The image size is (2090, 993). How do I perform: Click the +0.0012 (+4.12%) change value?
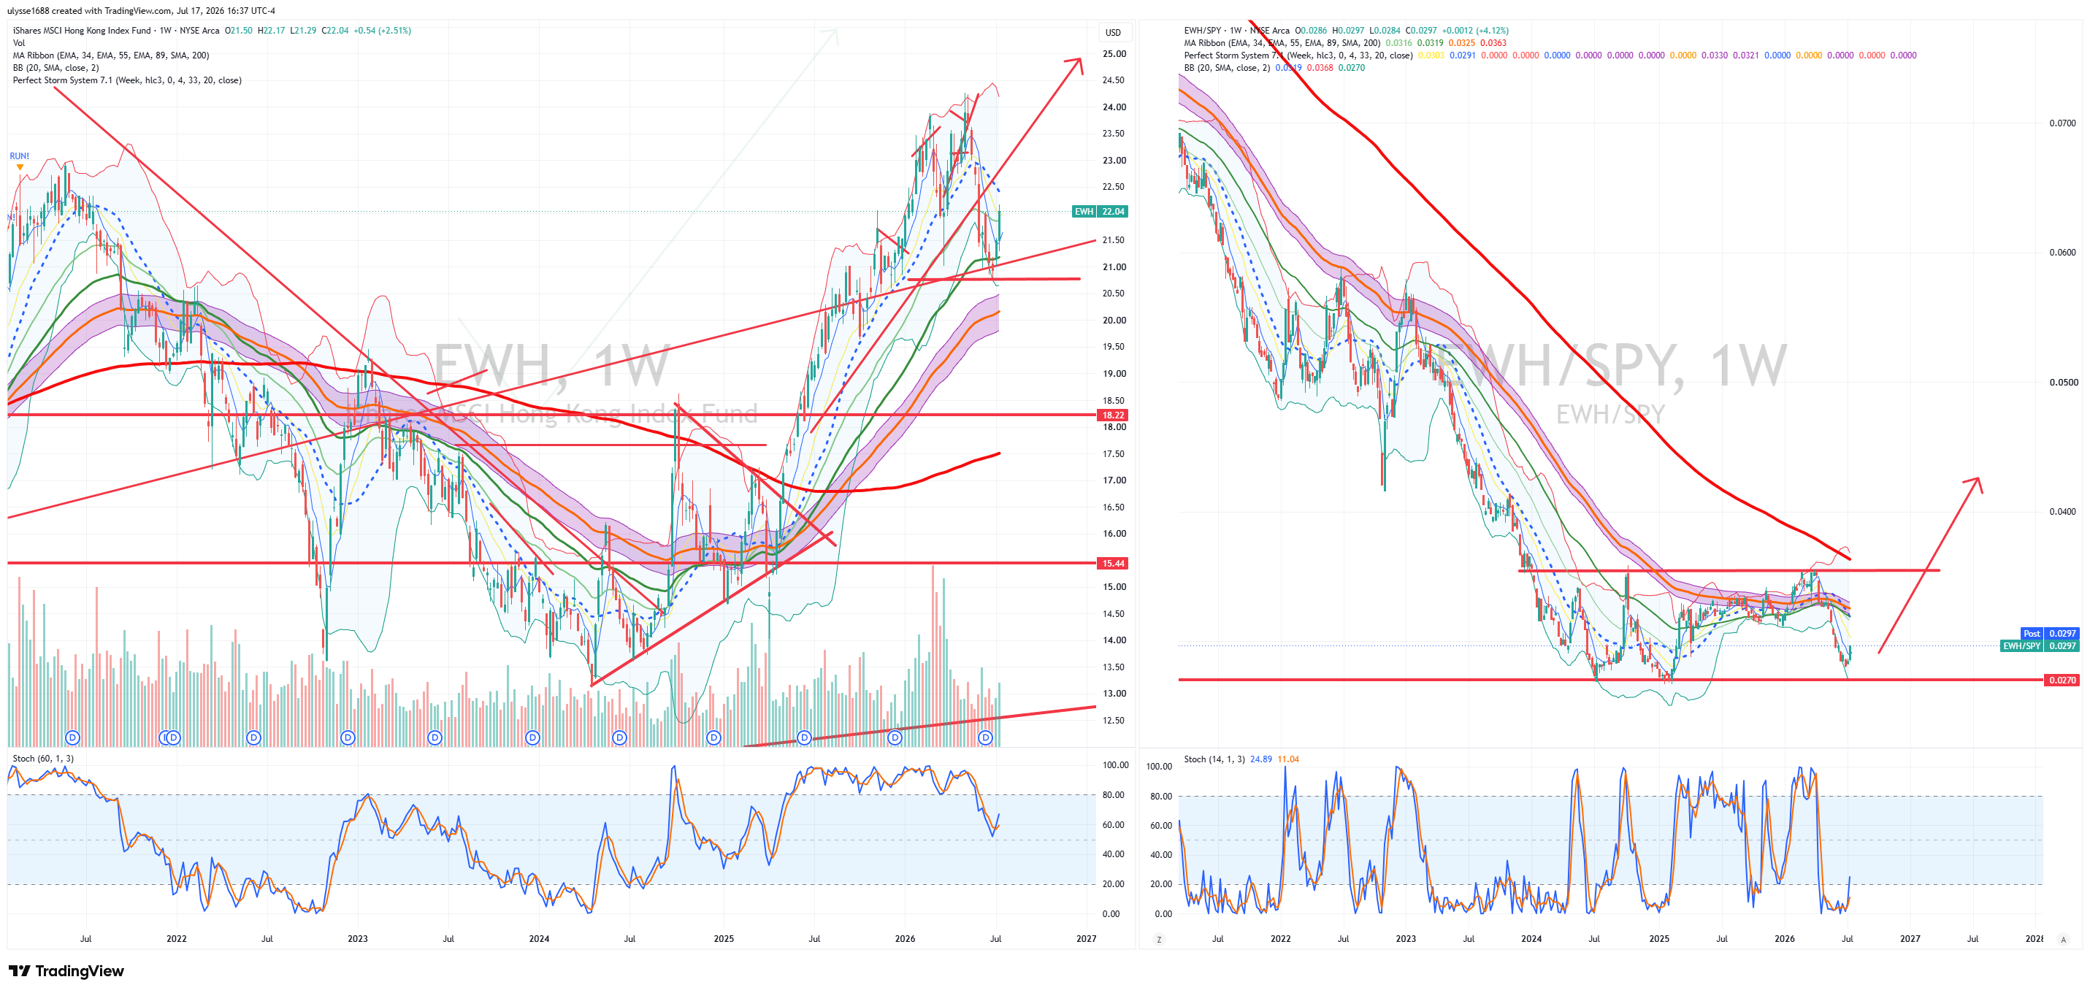click(x=1475, y=31)
